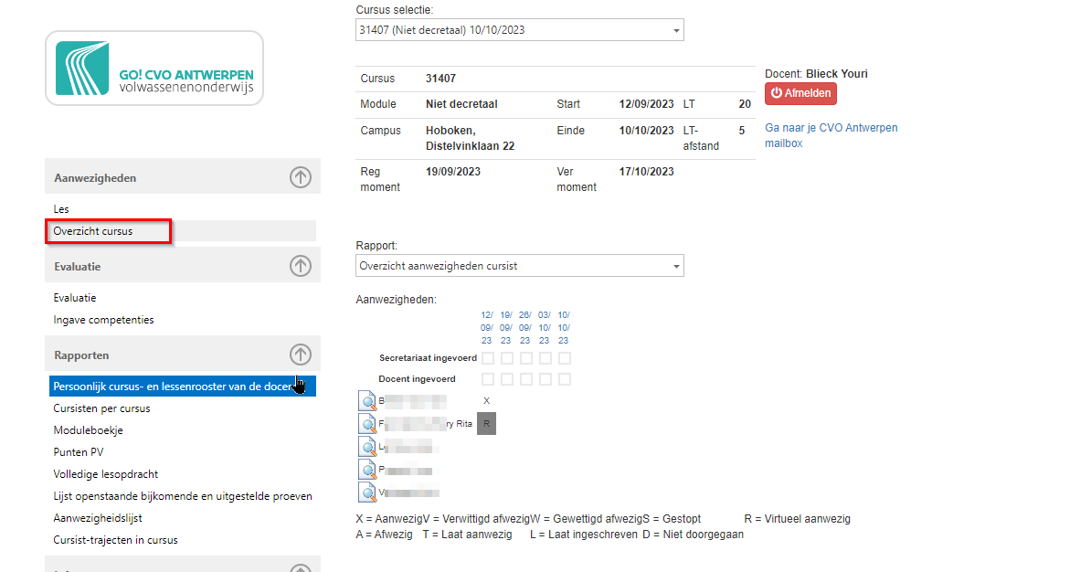
Task: Open Punten PV report
Action: pyautogui.click(x=79, y=452)
